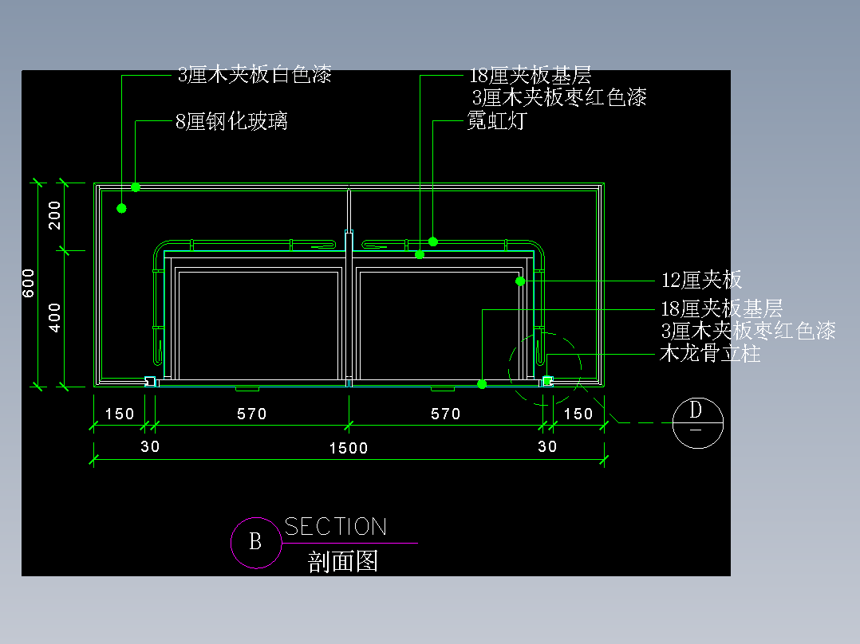Click the green leader dot for 12厘夹板
The height and width of the screenshot is (644, 860).
coord(520,281)
